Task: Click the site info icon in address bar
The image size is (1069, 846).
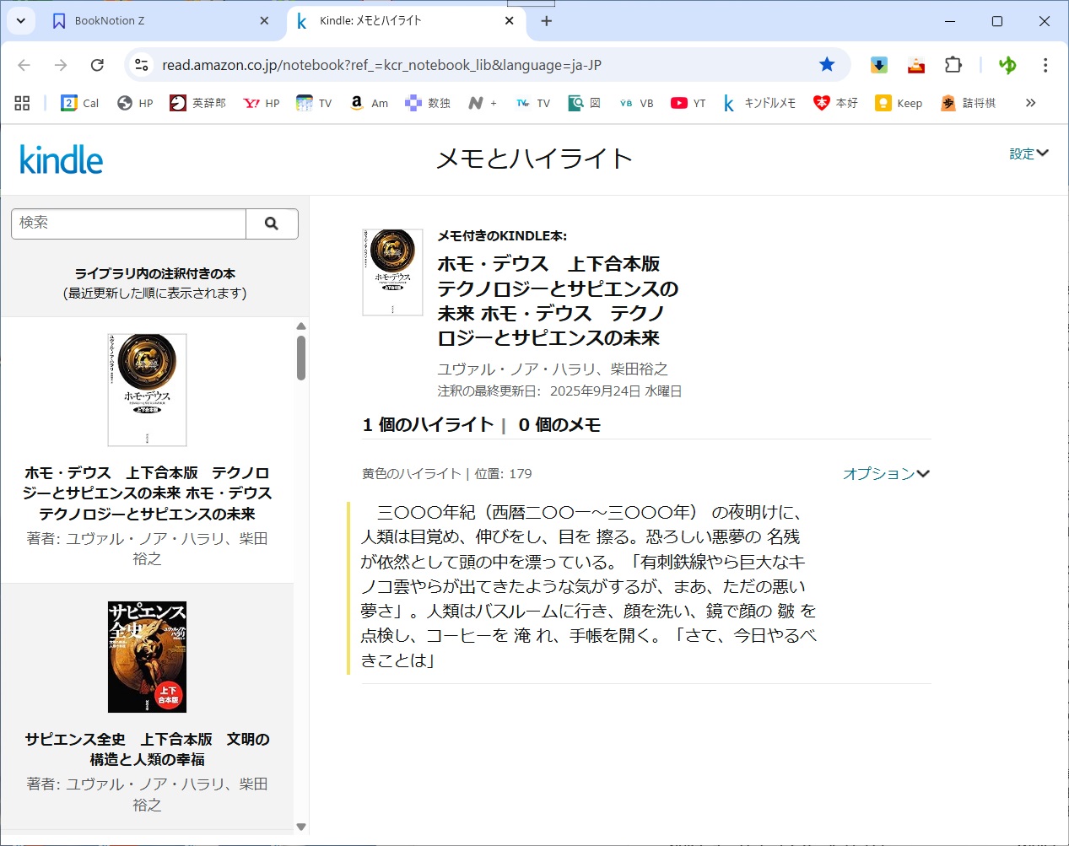Action: pos(142,65)
